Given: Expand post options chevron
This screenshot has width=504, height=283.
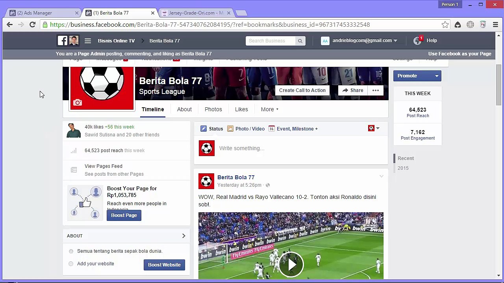Looking at the screenshot, I should 381,176.
